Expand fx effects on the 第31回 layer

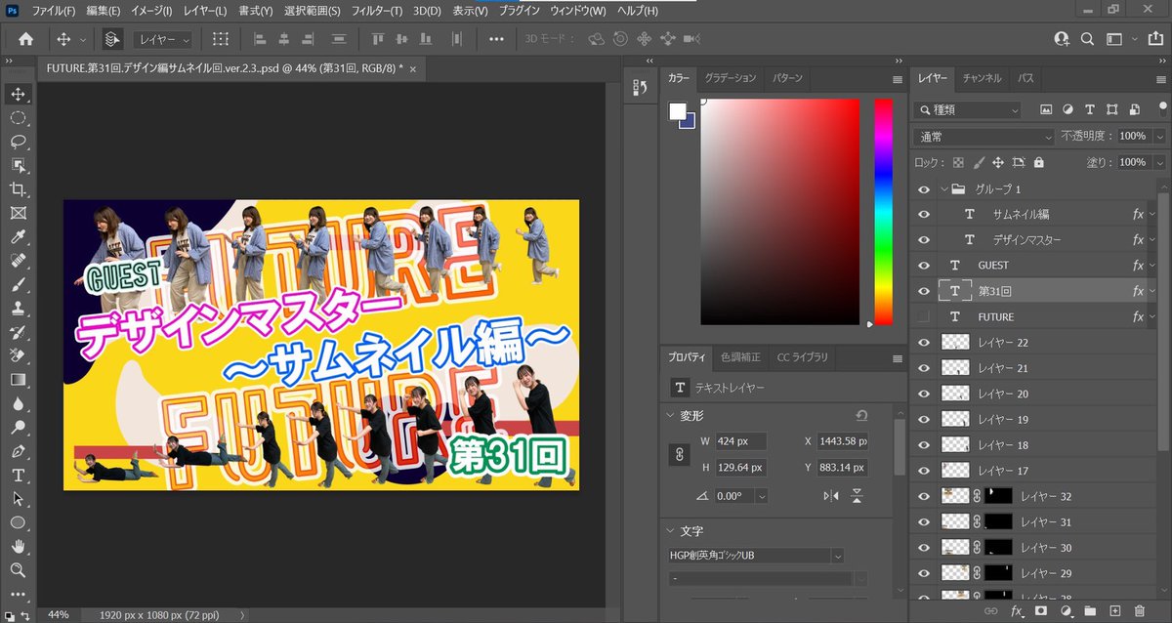[x=1151, y=290]
